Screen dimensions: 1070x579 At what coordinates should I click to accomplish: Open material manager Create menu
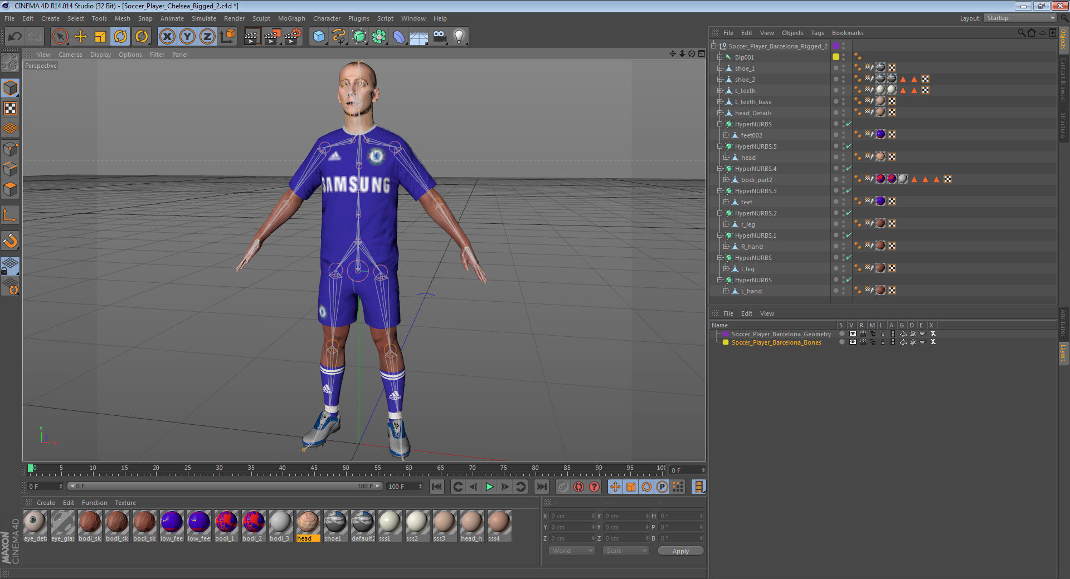46,503
